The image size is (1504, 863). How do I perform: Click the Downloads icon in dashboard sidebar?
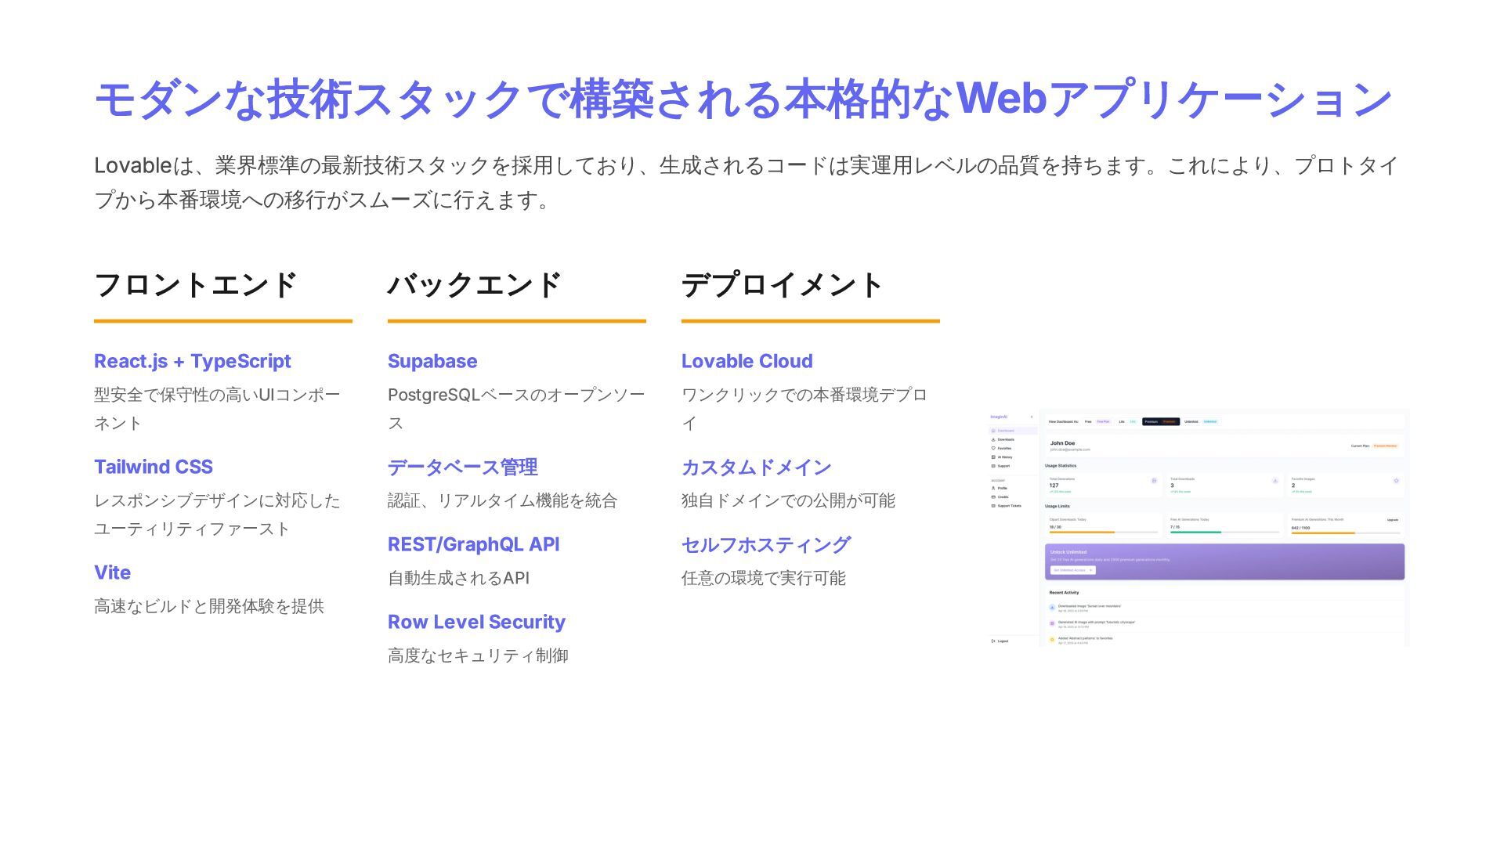(993, 439)
